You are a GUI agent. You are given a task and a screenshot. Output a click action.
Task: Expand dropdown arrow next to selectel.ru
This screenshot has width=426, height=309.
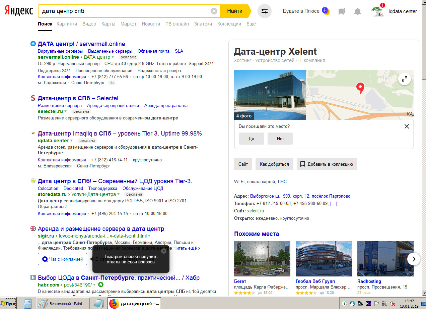[x=66, y=111]
